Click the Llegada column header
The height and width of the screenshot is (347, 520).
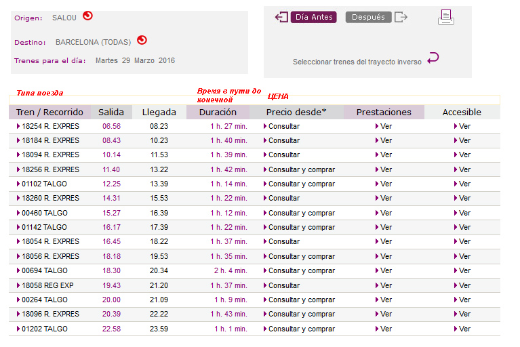[x=159, y=113]
